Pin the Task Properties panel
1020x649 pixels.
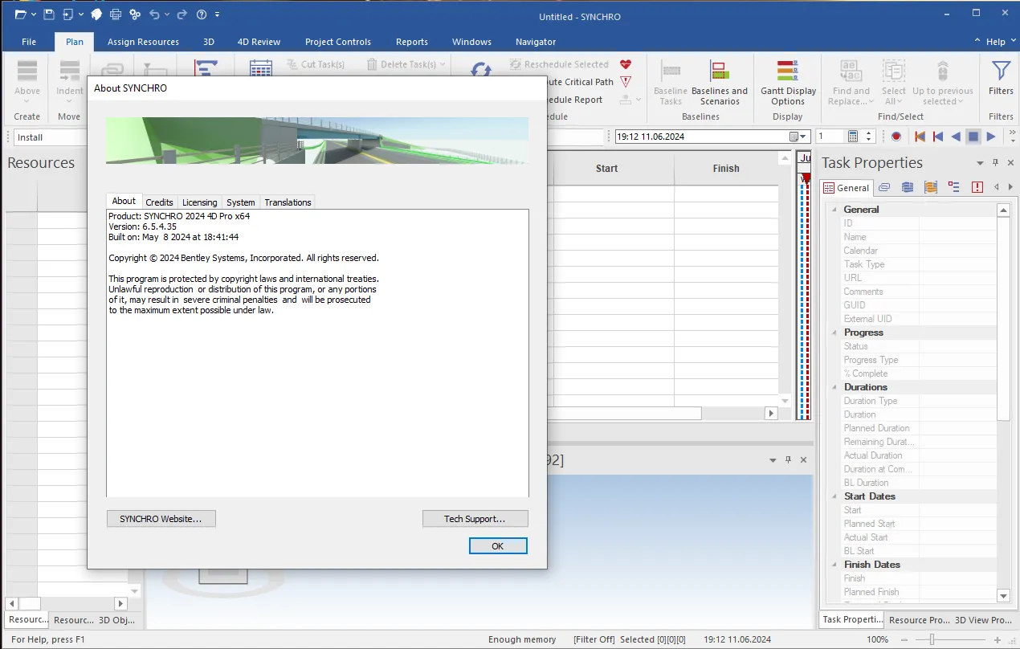coord(995,163)
